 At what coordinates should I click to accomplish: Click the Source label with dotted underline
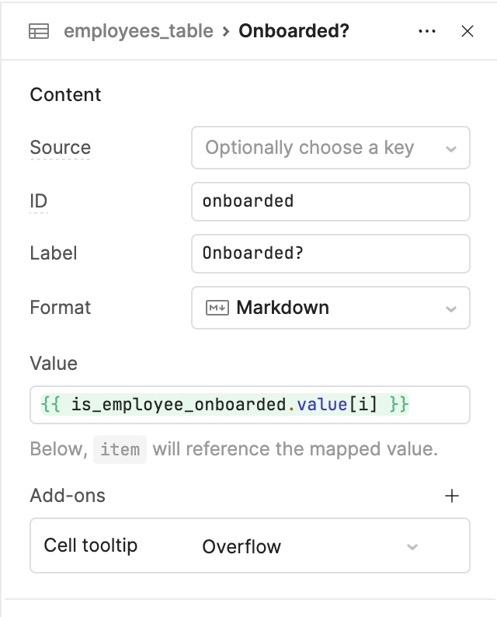[61, 148]
